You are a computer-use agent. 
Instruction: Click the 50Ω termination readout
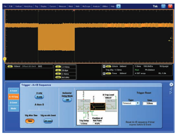(40, 66)
